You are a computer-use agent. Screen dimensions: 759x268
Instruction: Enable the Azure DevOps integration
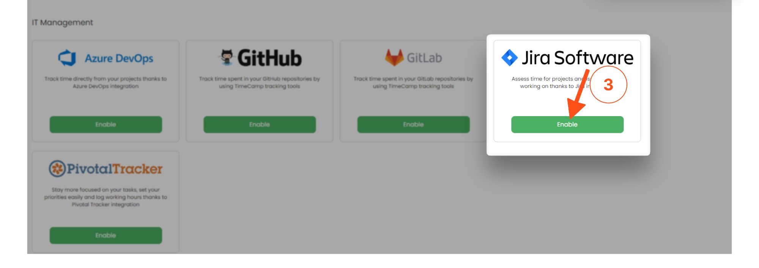106,125
